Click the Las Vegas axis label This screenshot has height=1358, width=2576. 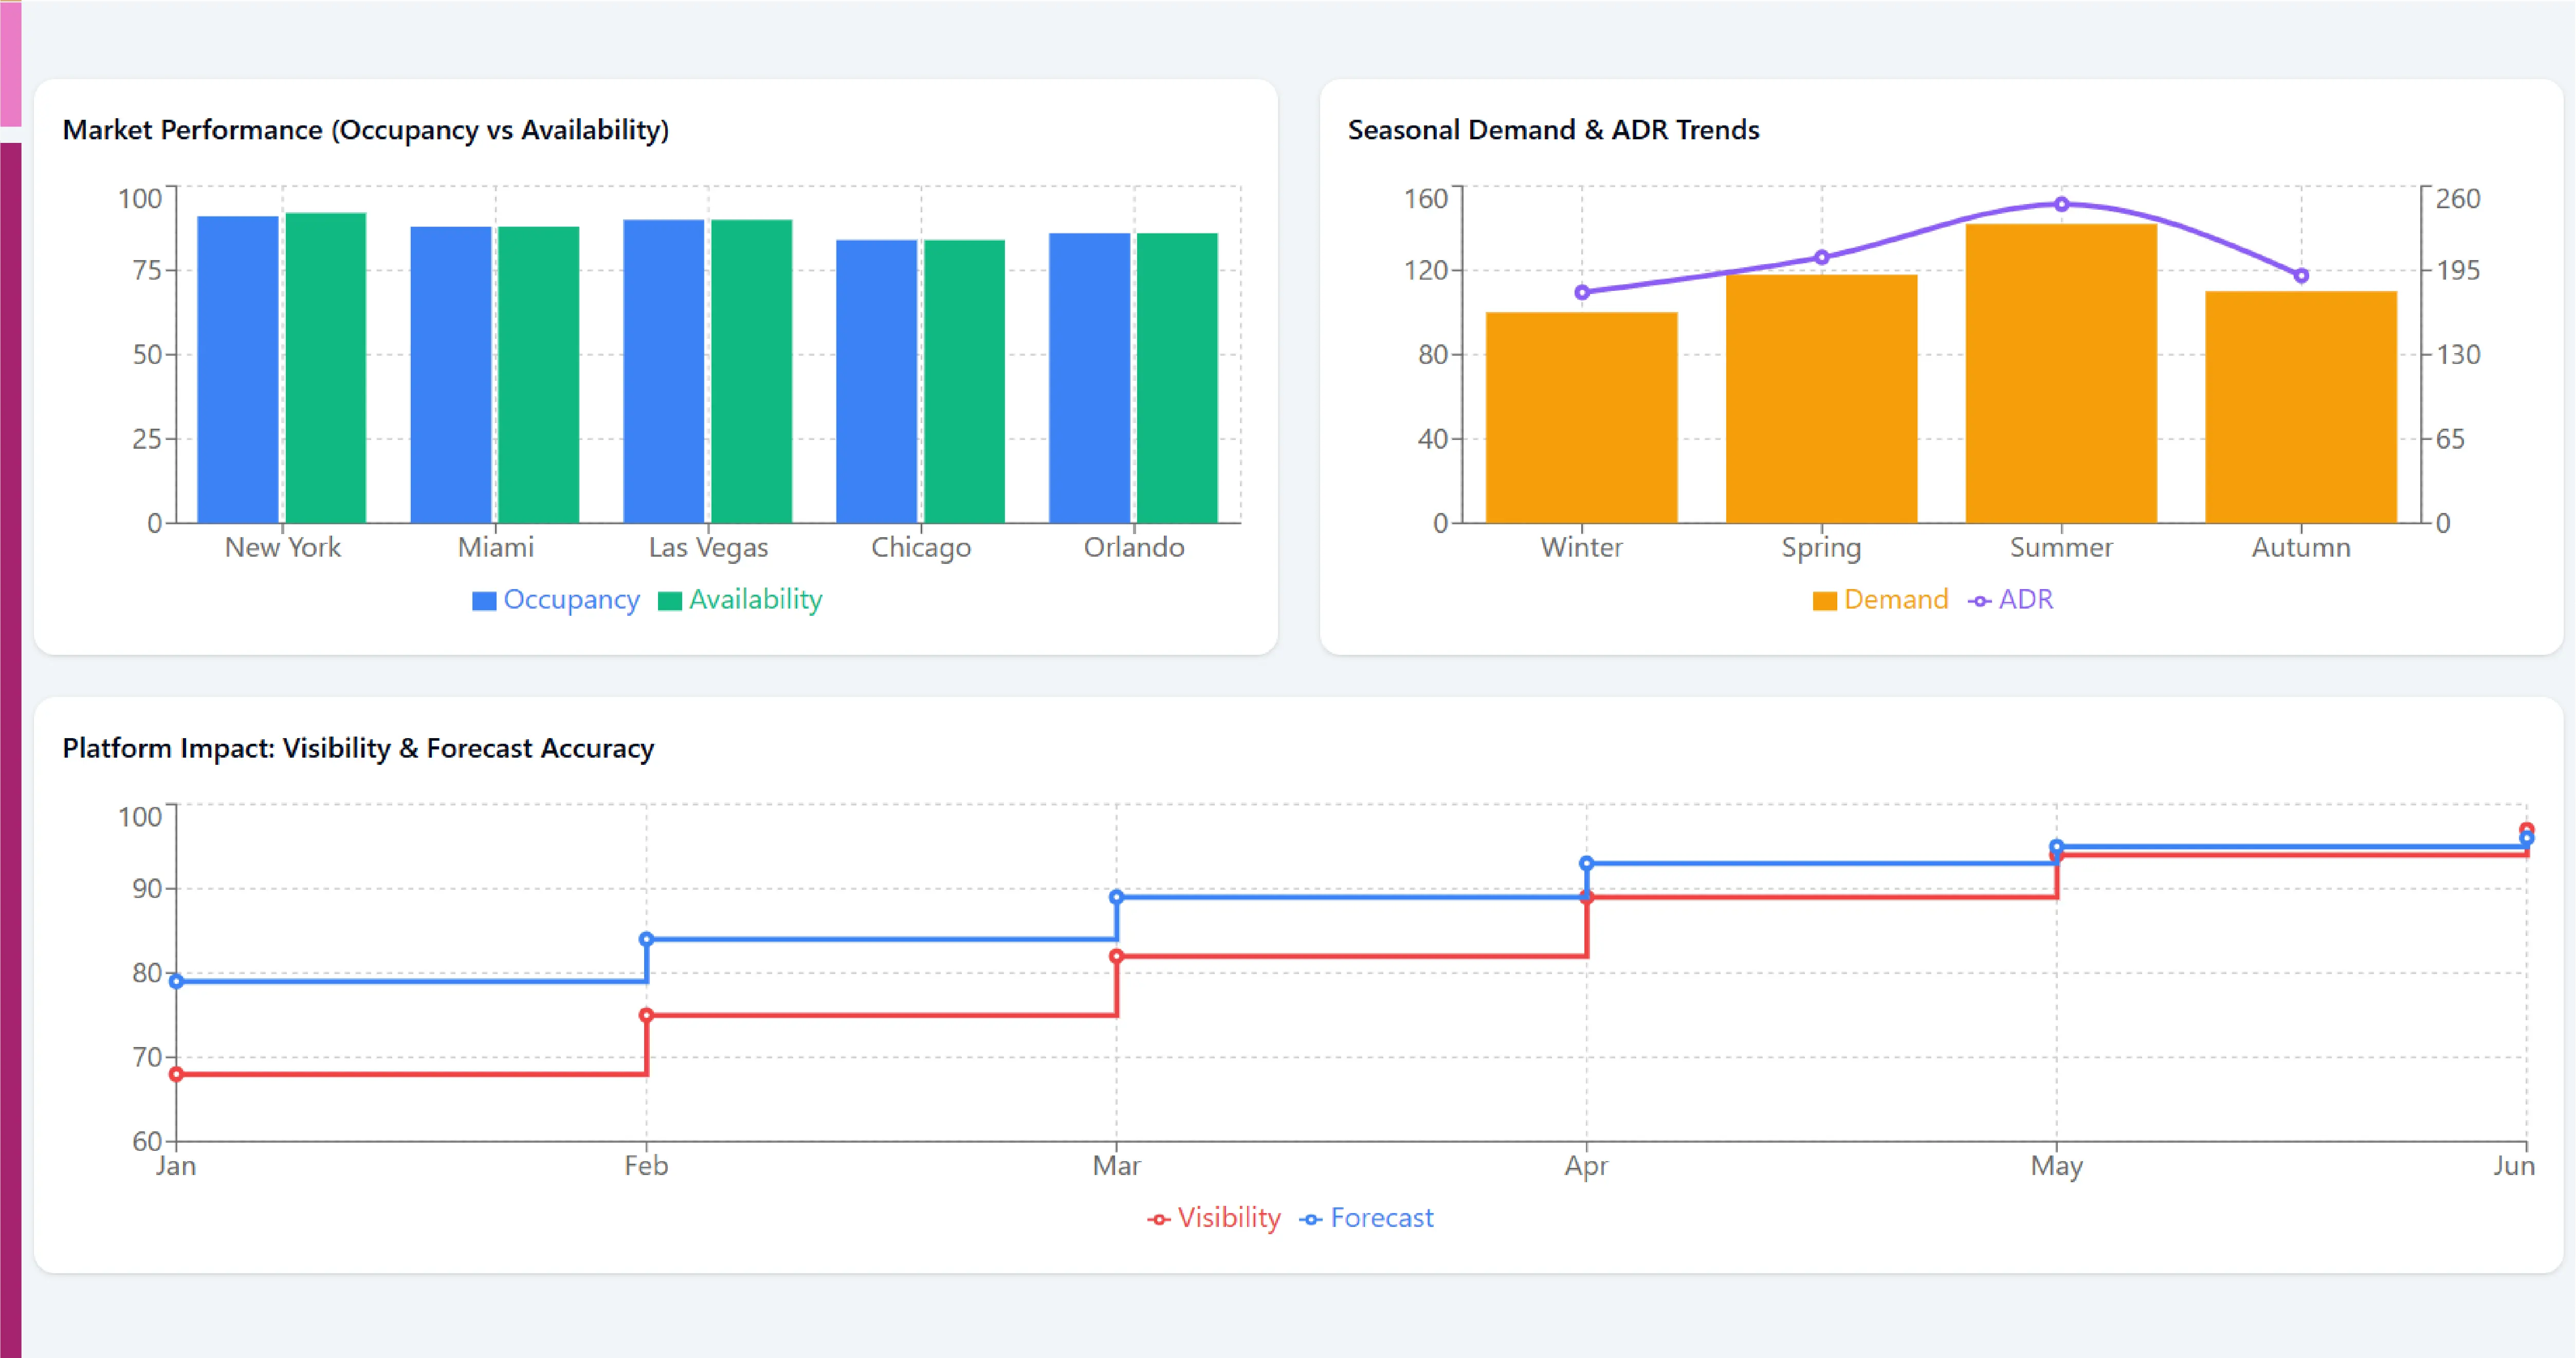708,547
